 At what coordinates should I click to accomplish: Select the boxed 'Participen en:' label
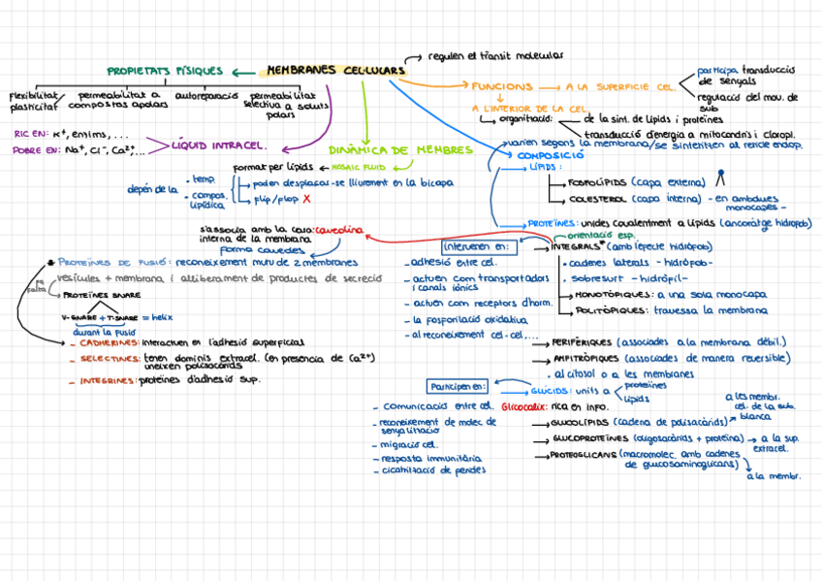[458, 387]
